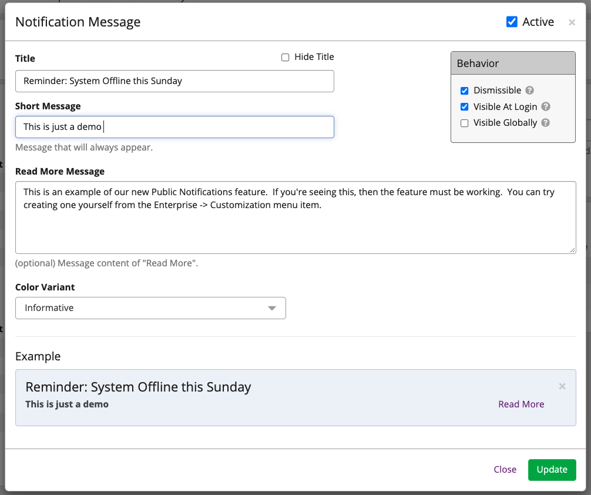Click into the Short Message field
The width and height of the screenshot is (591, 495).
pos(174,127)
